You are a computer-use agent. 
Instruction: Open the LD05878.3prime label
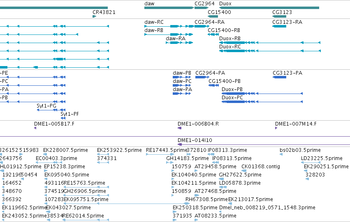pos(240,183)
